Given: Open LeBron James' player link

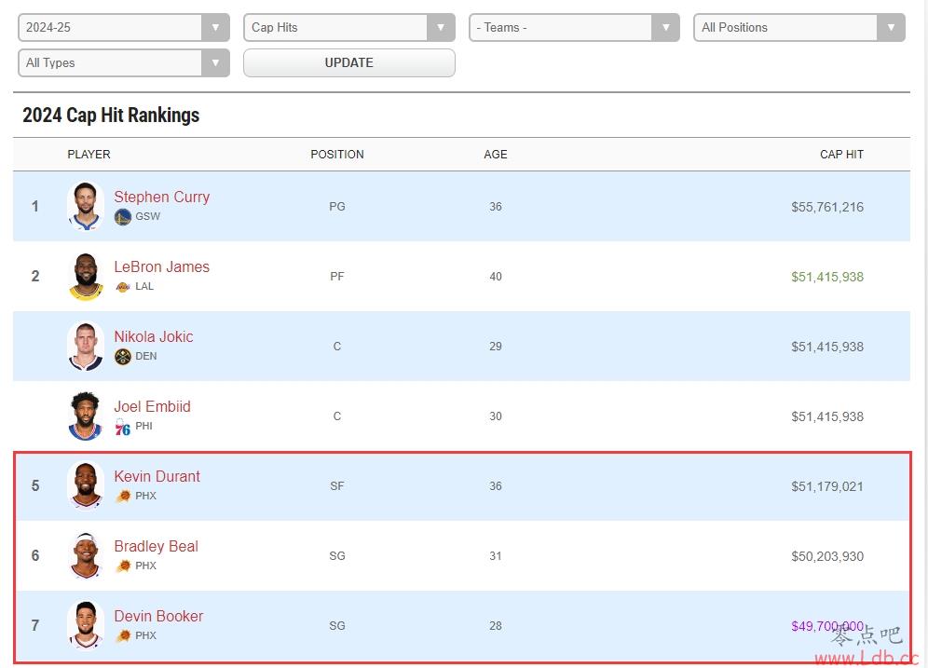Looking at the screenshot, I should (x=161, y=266).
